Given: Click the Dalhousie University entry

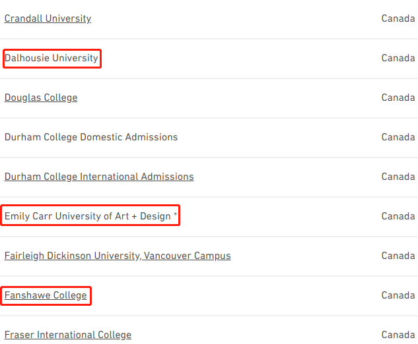Looking at the screenshot, I should coord(52,58).
